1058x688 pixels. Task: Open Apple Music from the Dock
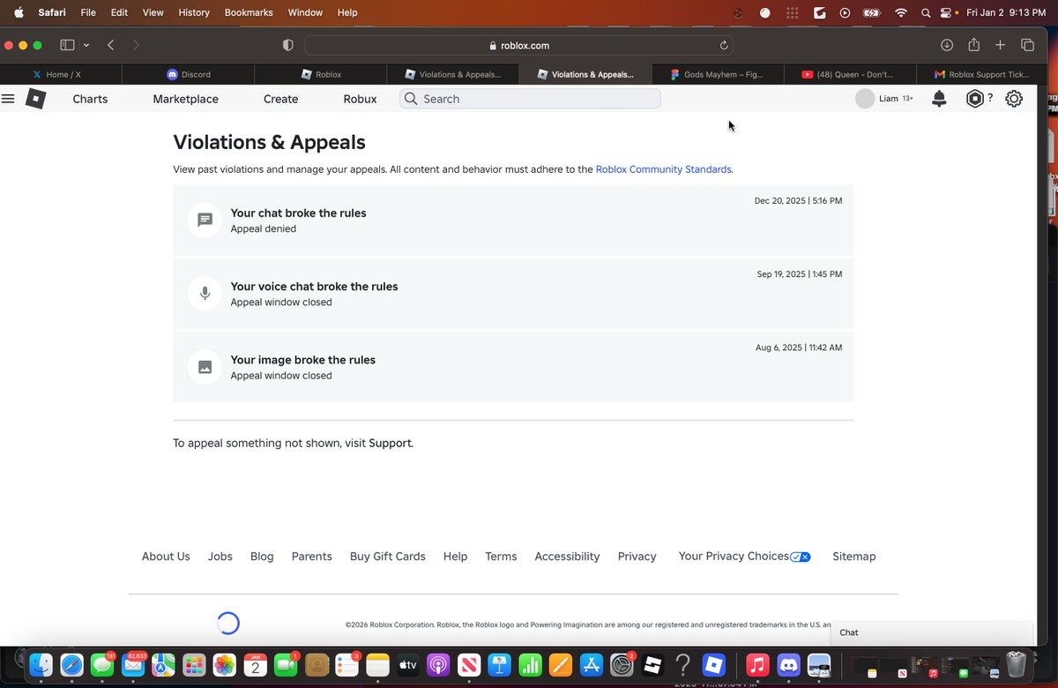[x=757, y=664]
